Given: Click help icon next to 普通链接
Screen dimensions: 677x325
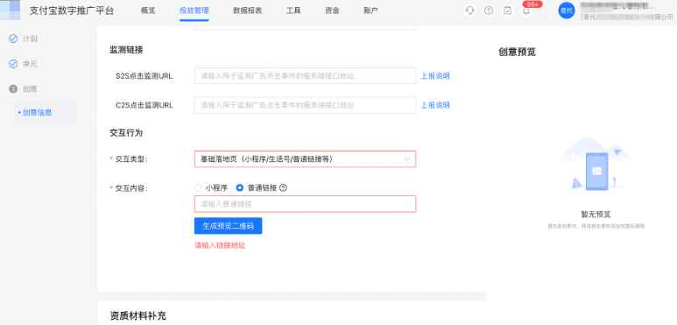Looking at the screenshot, I should [283, 187].
